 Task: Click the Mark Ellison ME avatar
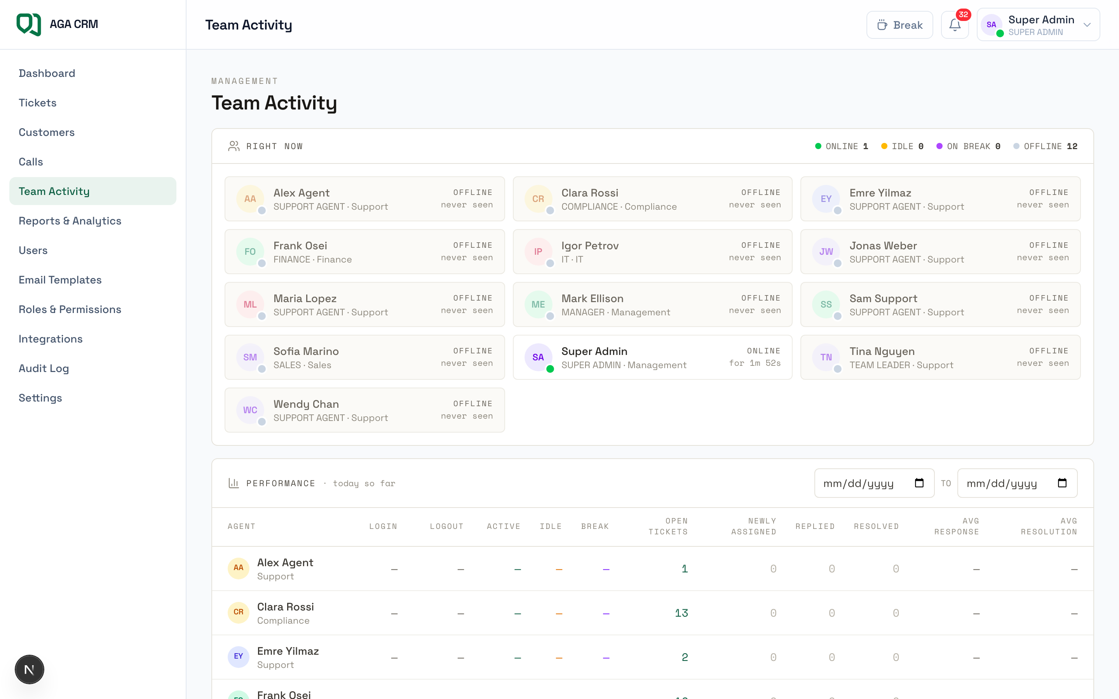(538, 305)
